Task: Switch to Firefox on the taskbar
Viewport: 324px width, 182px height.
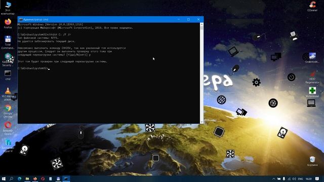Action: 35,178
